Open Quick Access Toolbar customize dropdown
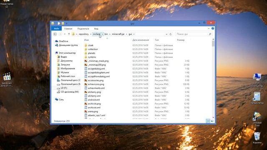 point(66,23)
